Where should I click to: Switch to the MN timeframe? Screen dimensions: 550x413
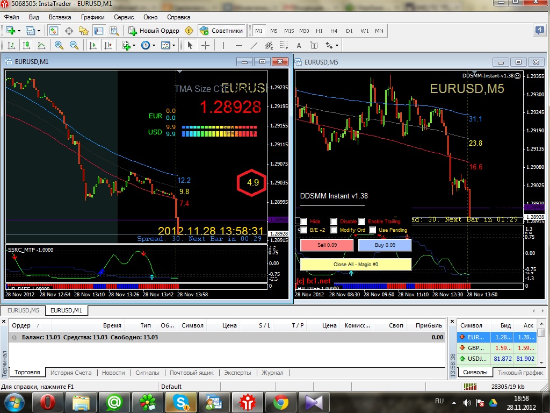[x=379, y=31]
